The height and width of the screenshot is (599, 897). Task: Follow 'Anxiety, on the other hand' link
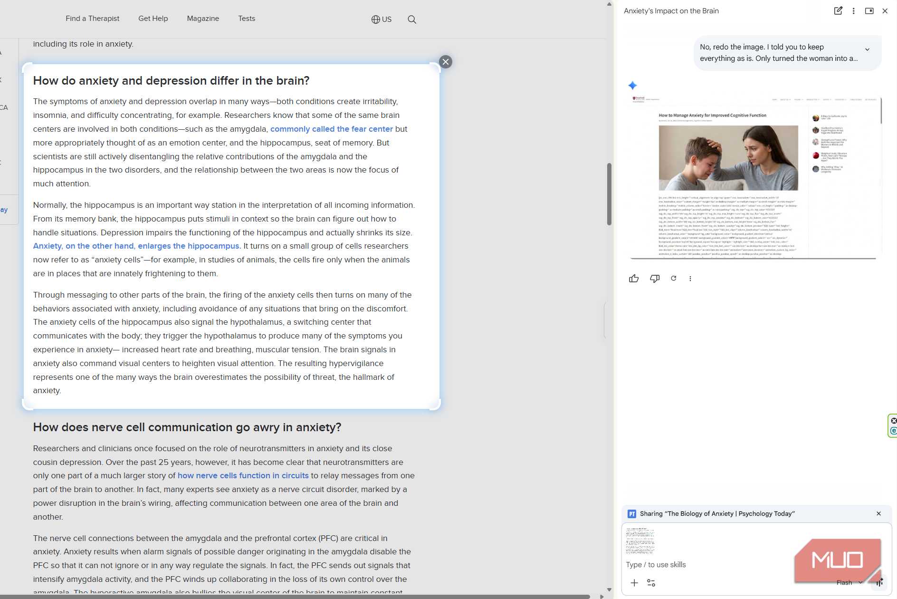point(136,246)
